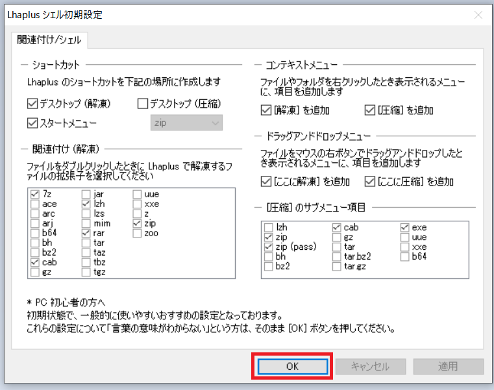The height and width of the screenshot is (390, 494).
Task: Check bz2 in compression submenu list
Action: point(269,266)
